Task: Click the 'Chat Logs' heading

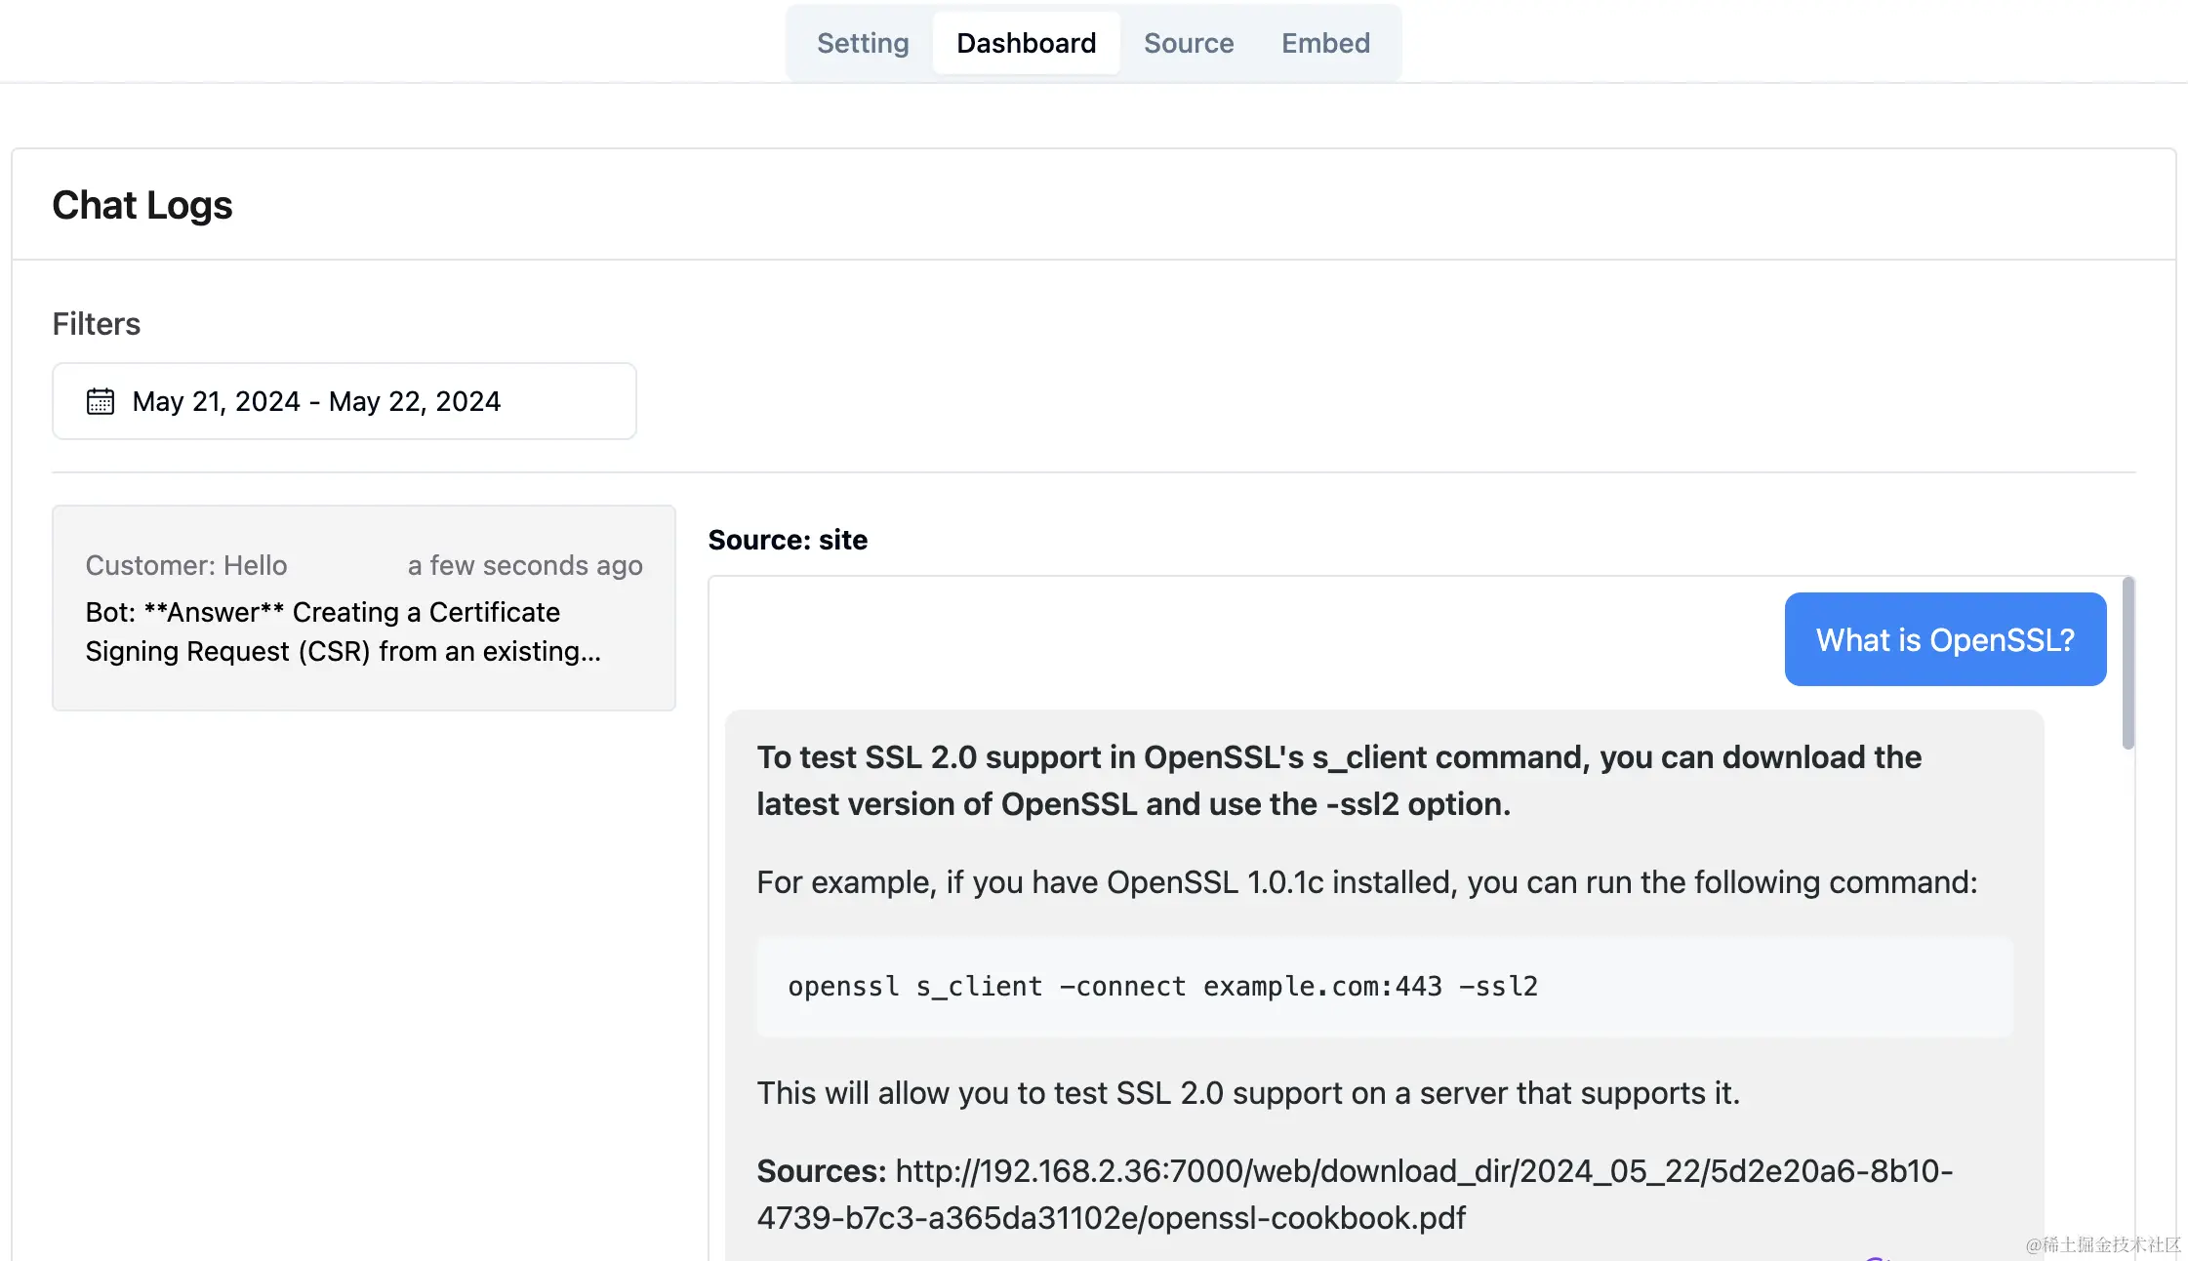Action: (x=142, y=205)
